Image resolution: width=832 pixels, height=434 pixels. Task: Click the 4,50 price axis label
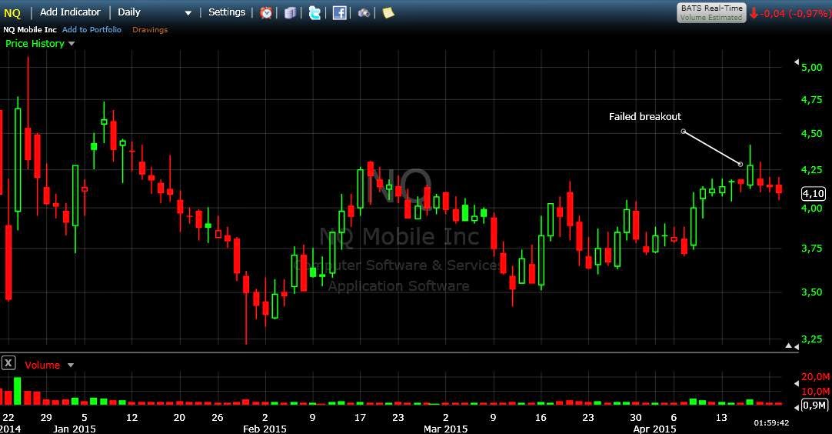pos(811,134)
